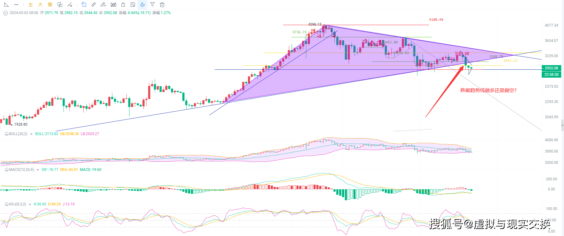This screenshot has height=236, width=564.
Task: Click the candlestick chart style icon
Action: click(x=113, y=5)
